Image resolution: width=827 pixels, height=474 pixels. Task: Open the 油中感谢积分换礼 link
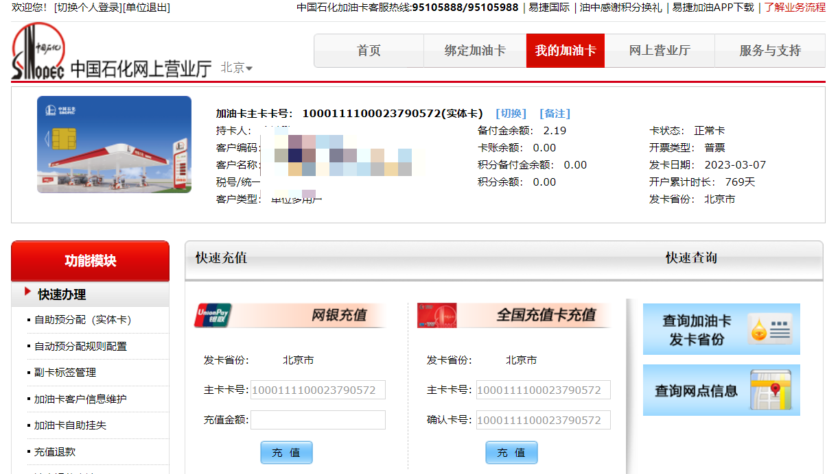pyautogui.click(x=621, y=8)
